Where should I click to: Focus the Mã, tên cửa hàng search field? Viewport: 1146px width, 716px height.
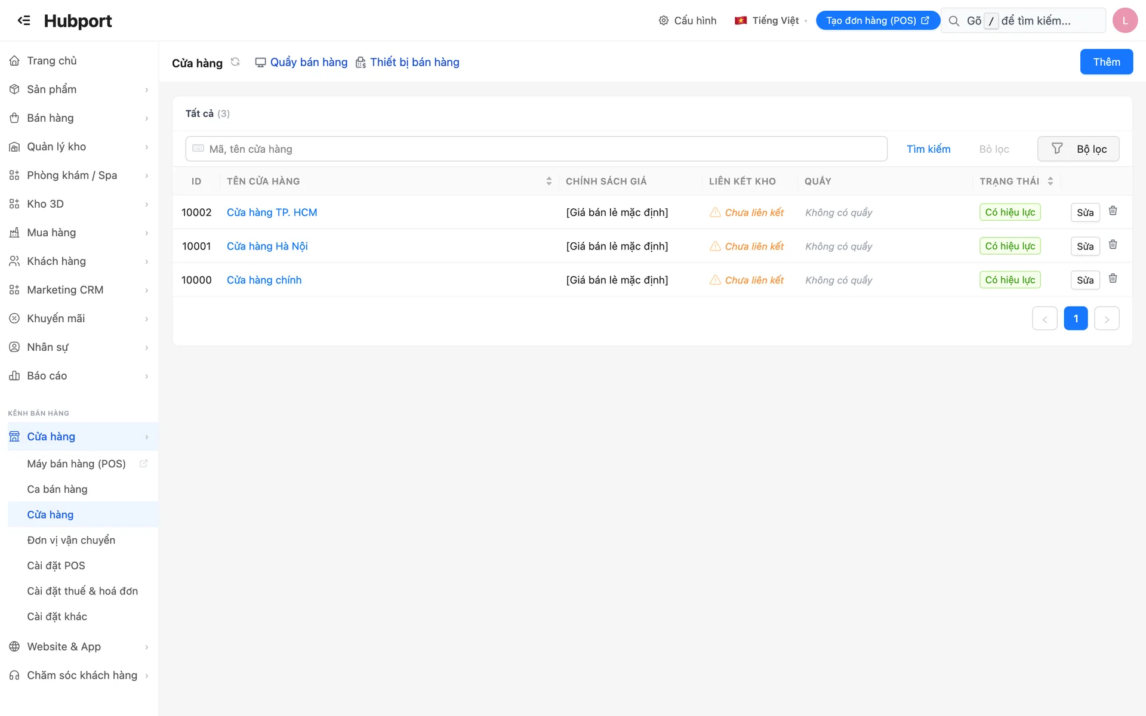coord(536,149)
